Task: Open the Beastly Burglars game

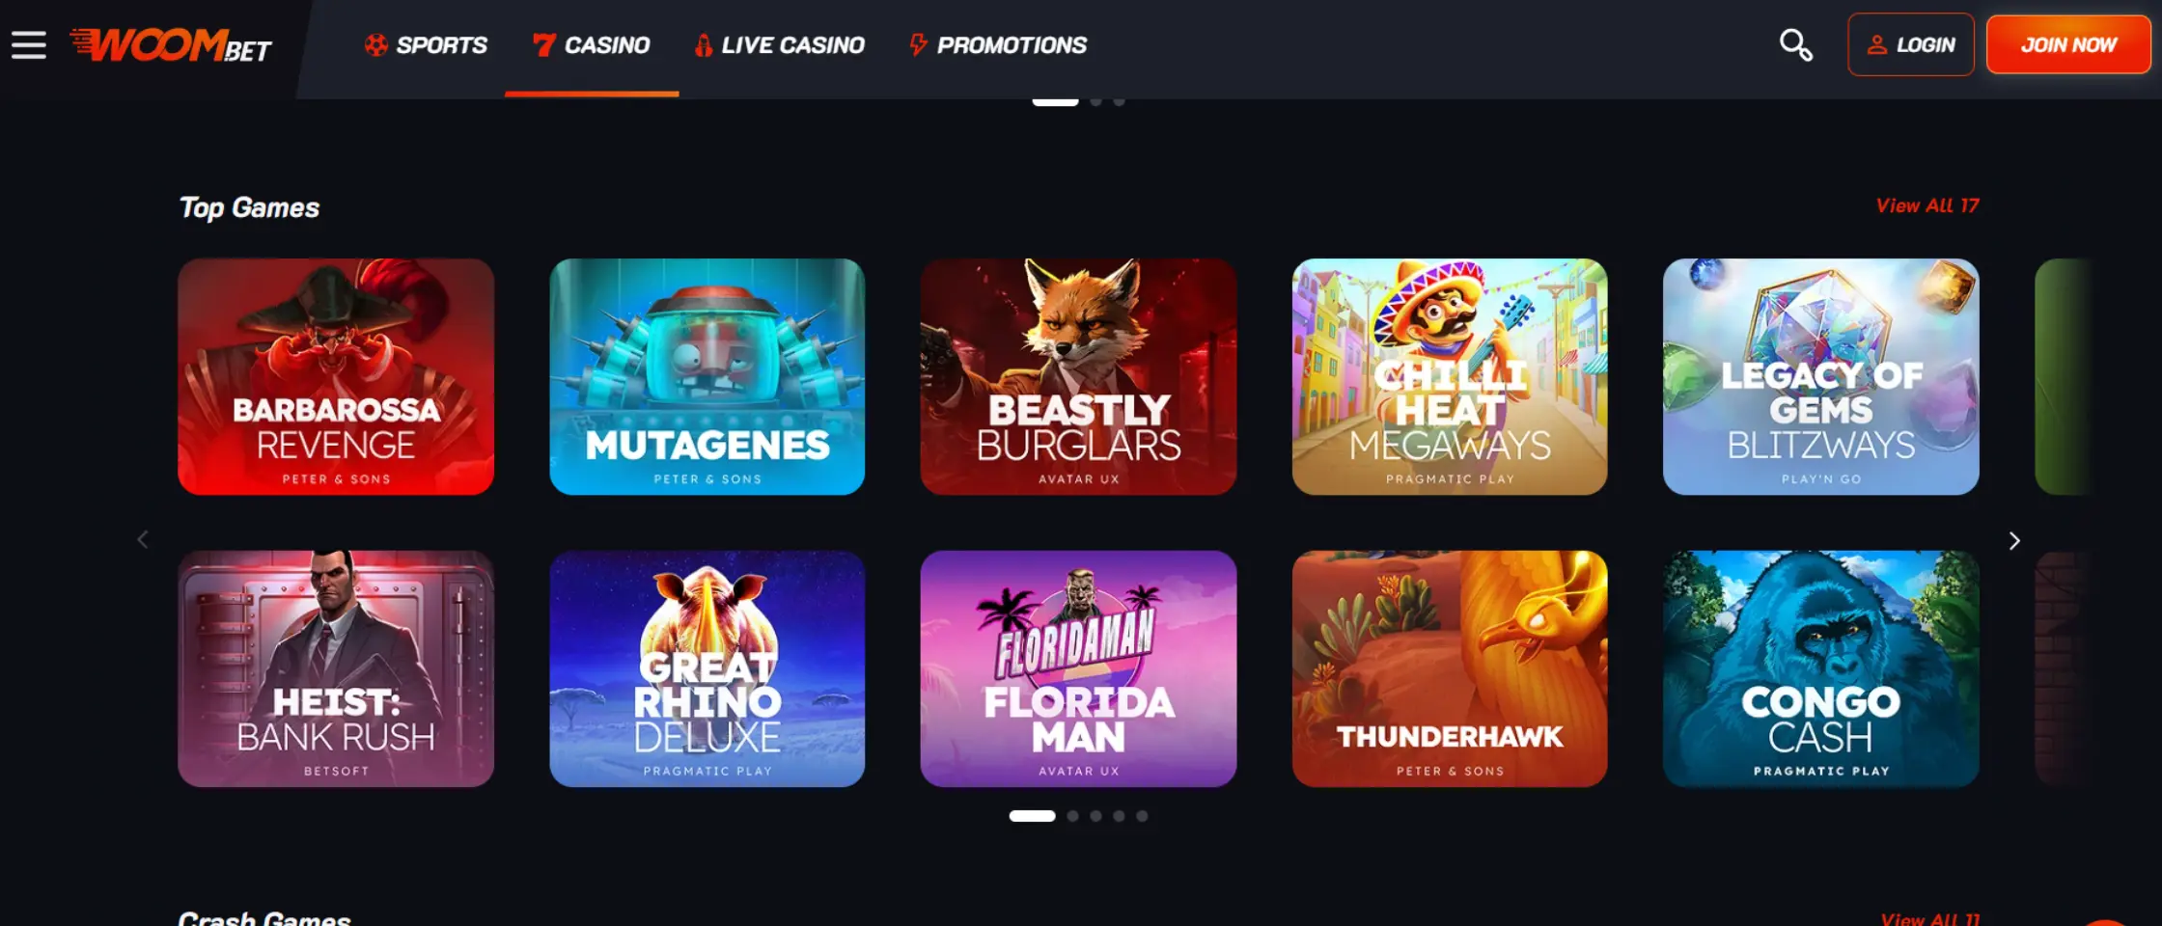Action: click(x=1078, y=376)
